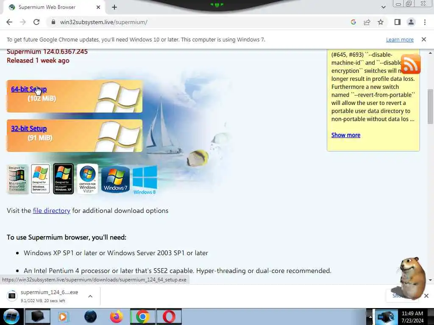Bookmark this page with the star
This screenshot has width=434, height=325.
coord(381,22)
